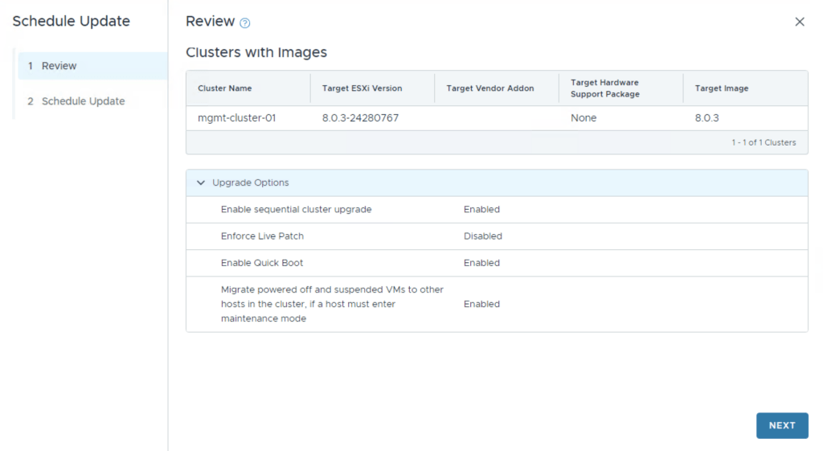
Task: Click the Enable sequential cluster upgrade label
Action: (296, 210)
